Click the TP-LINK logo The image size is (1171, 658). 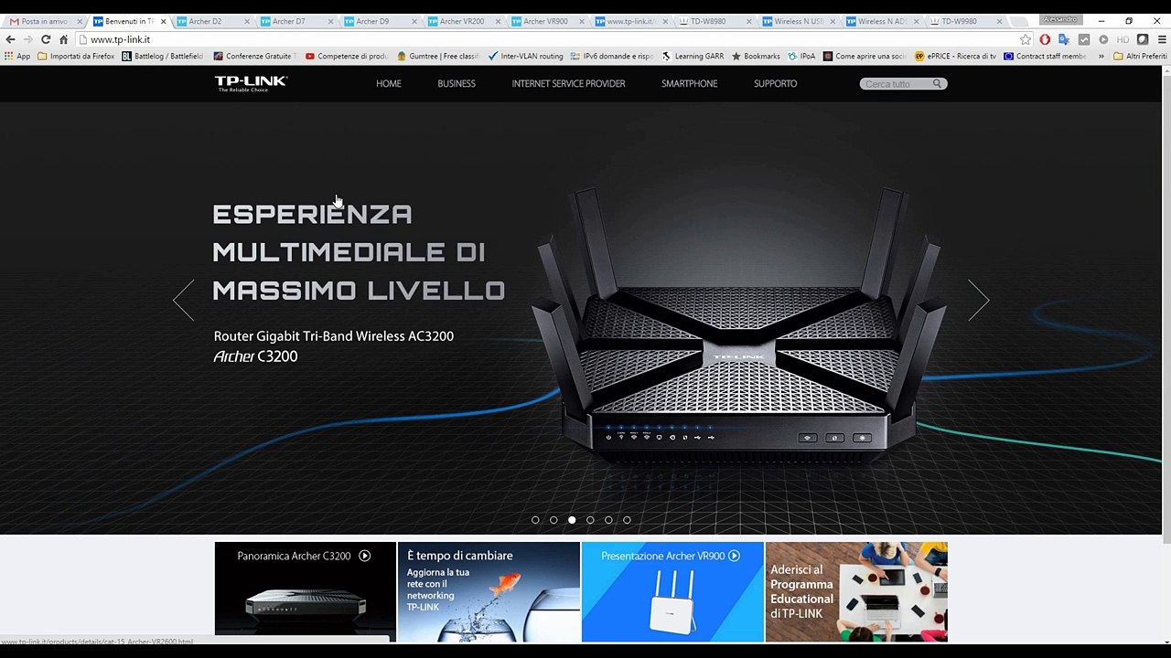click(251, 83)
